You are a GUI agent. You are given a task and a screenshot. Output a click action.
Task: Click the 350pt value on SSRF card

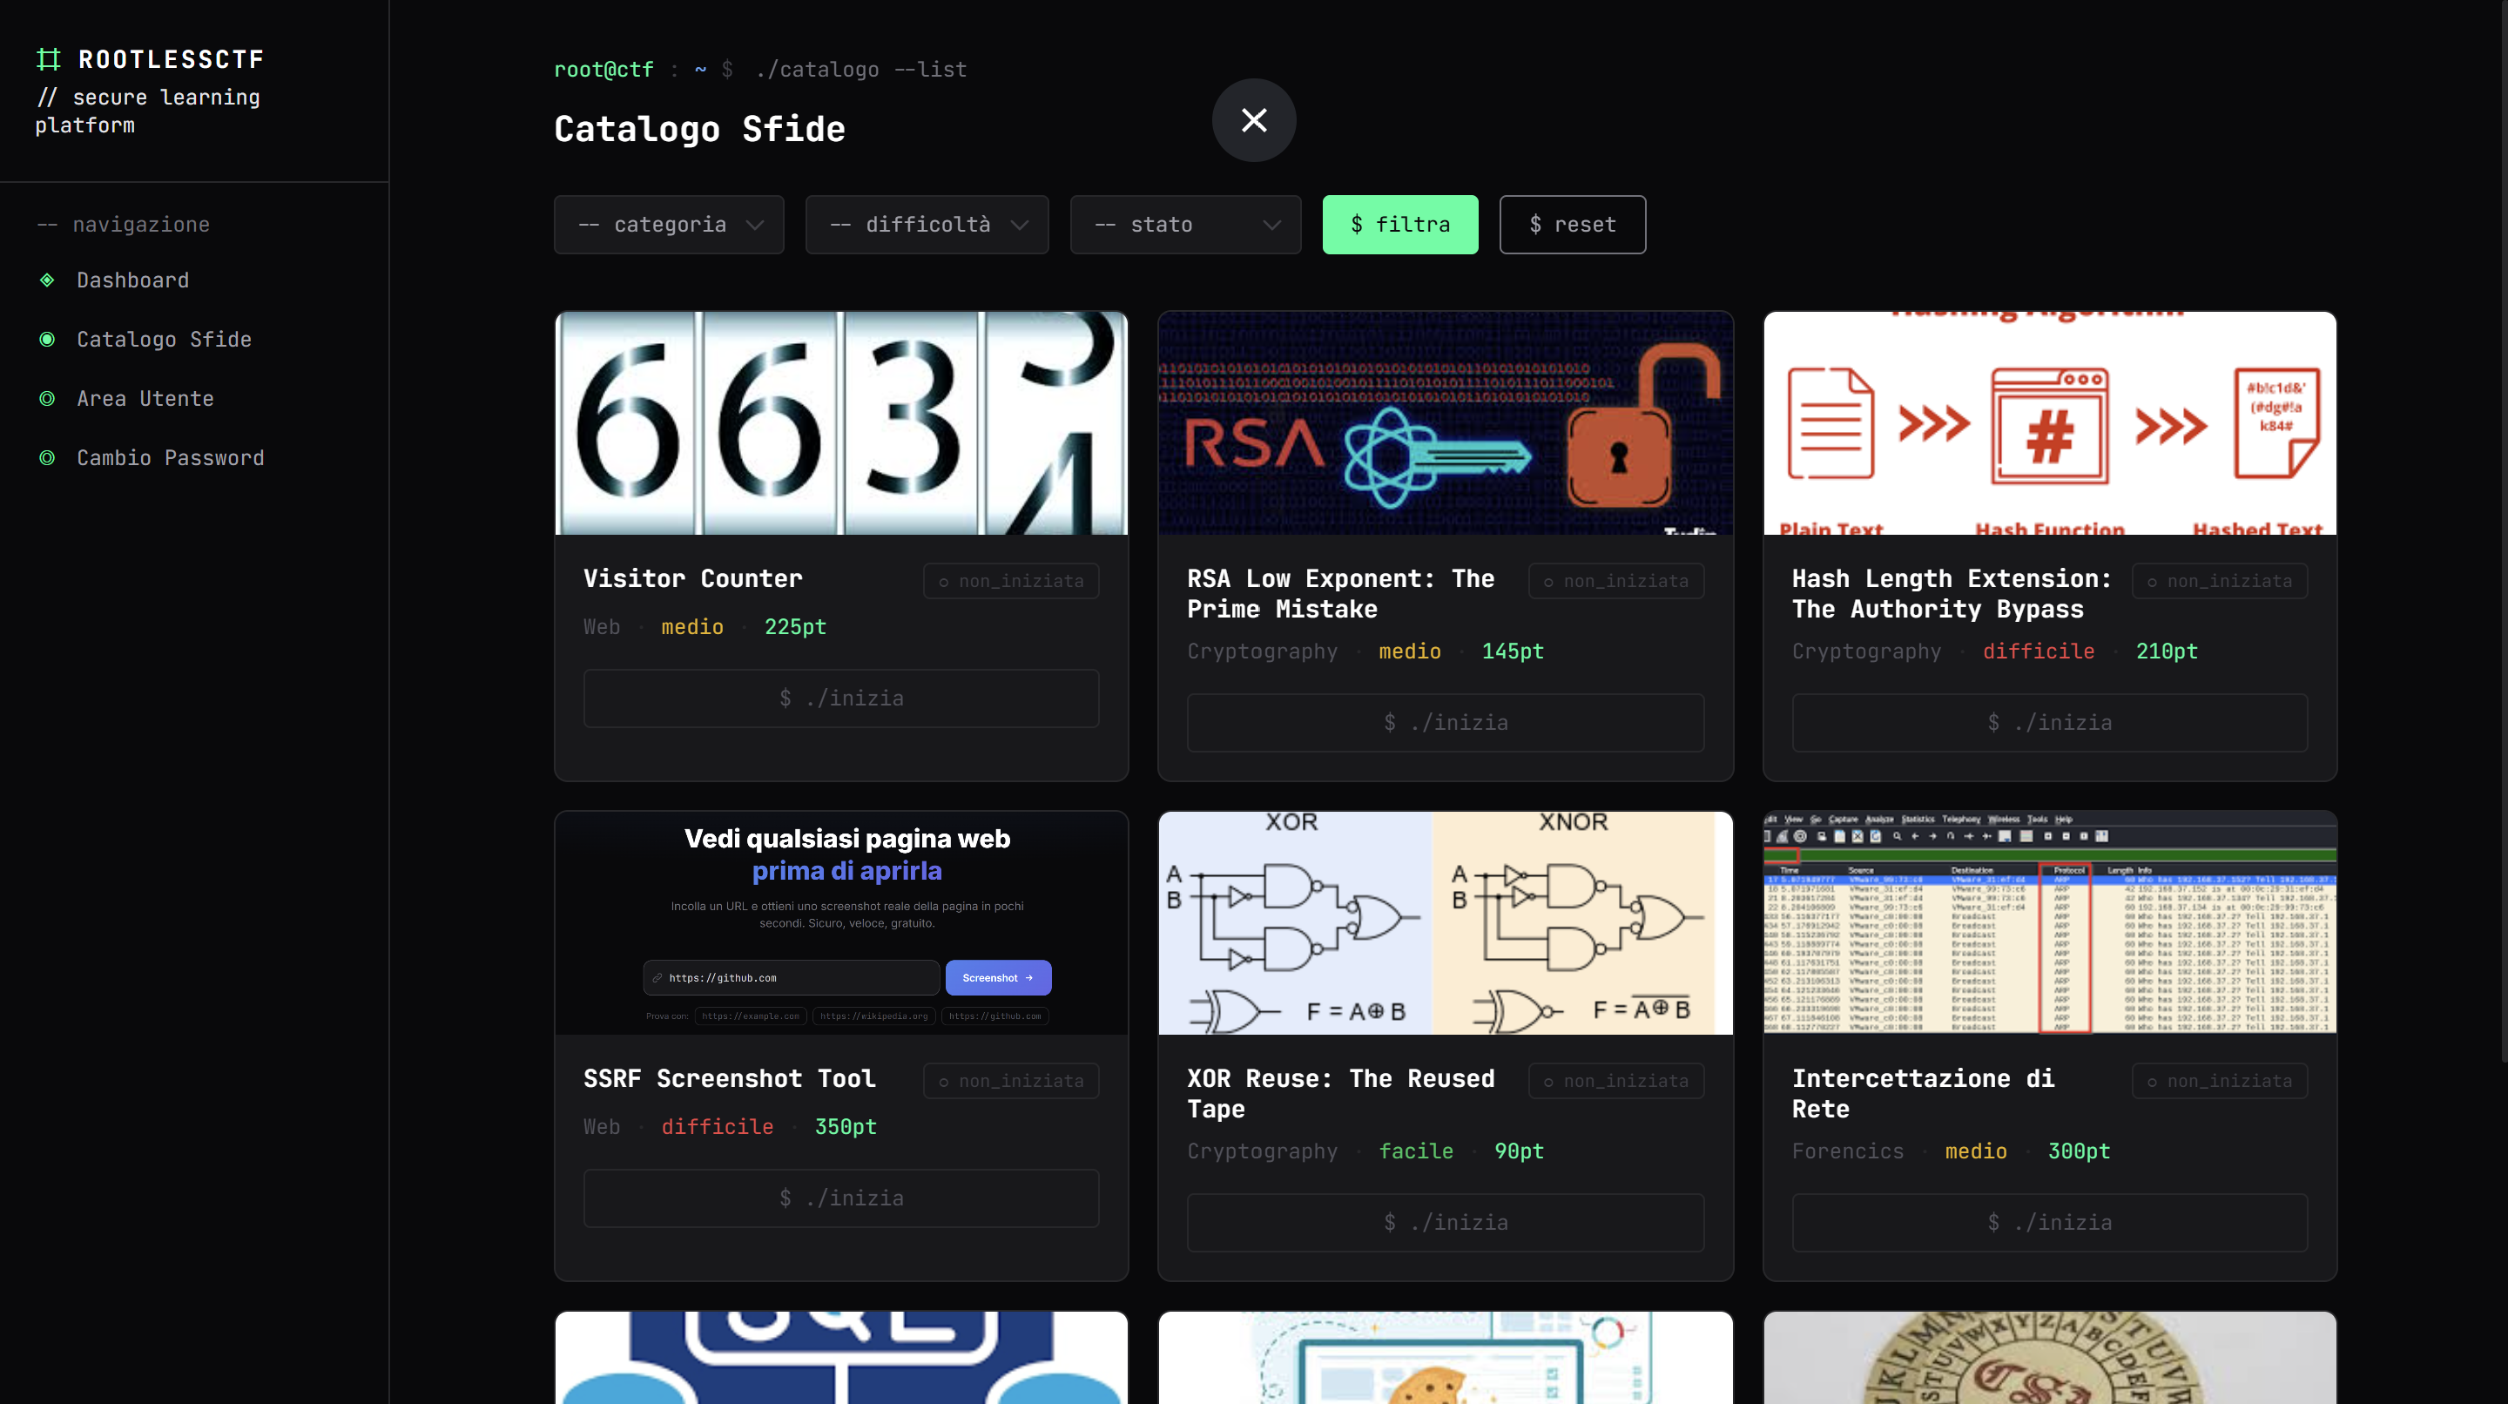coord(845,1128)
